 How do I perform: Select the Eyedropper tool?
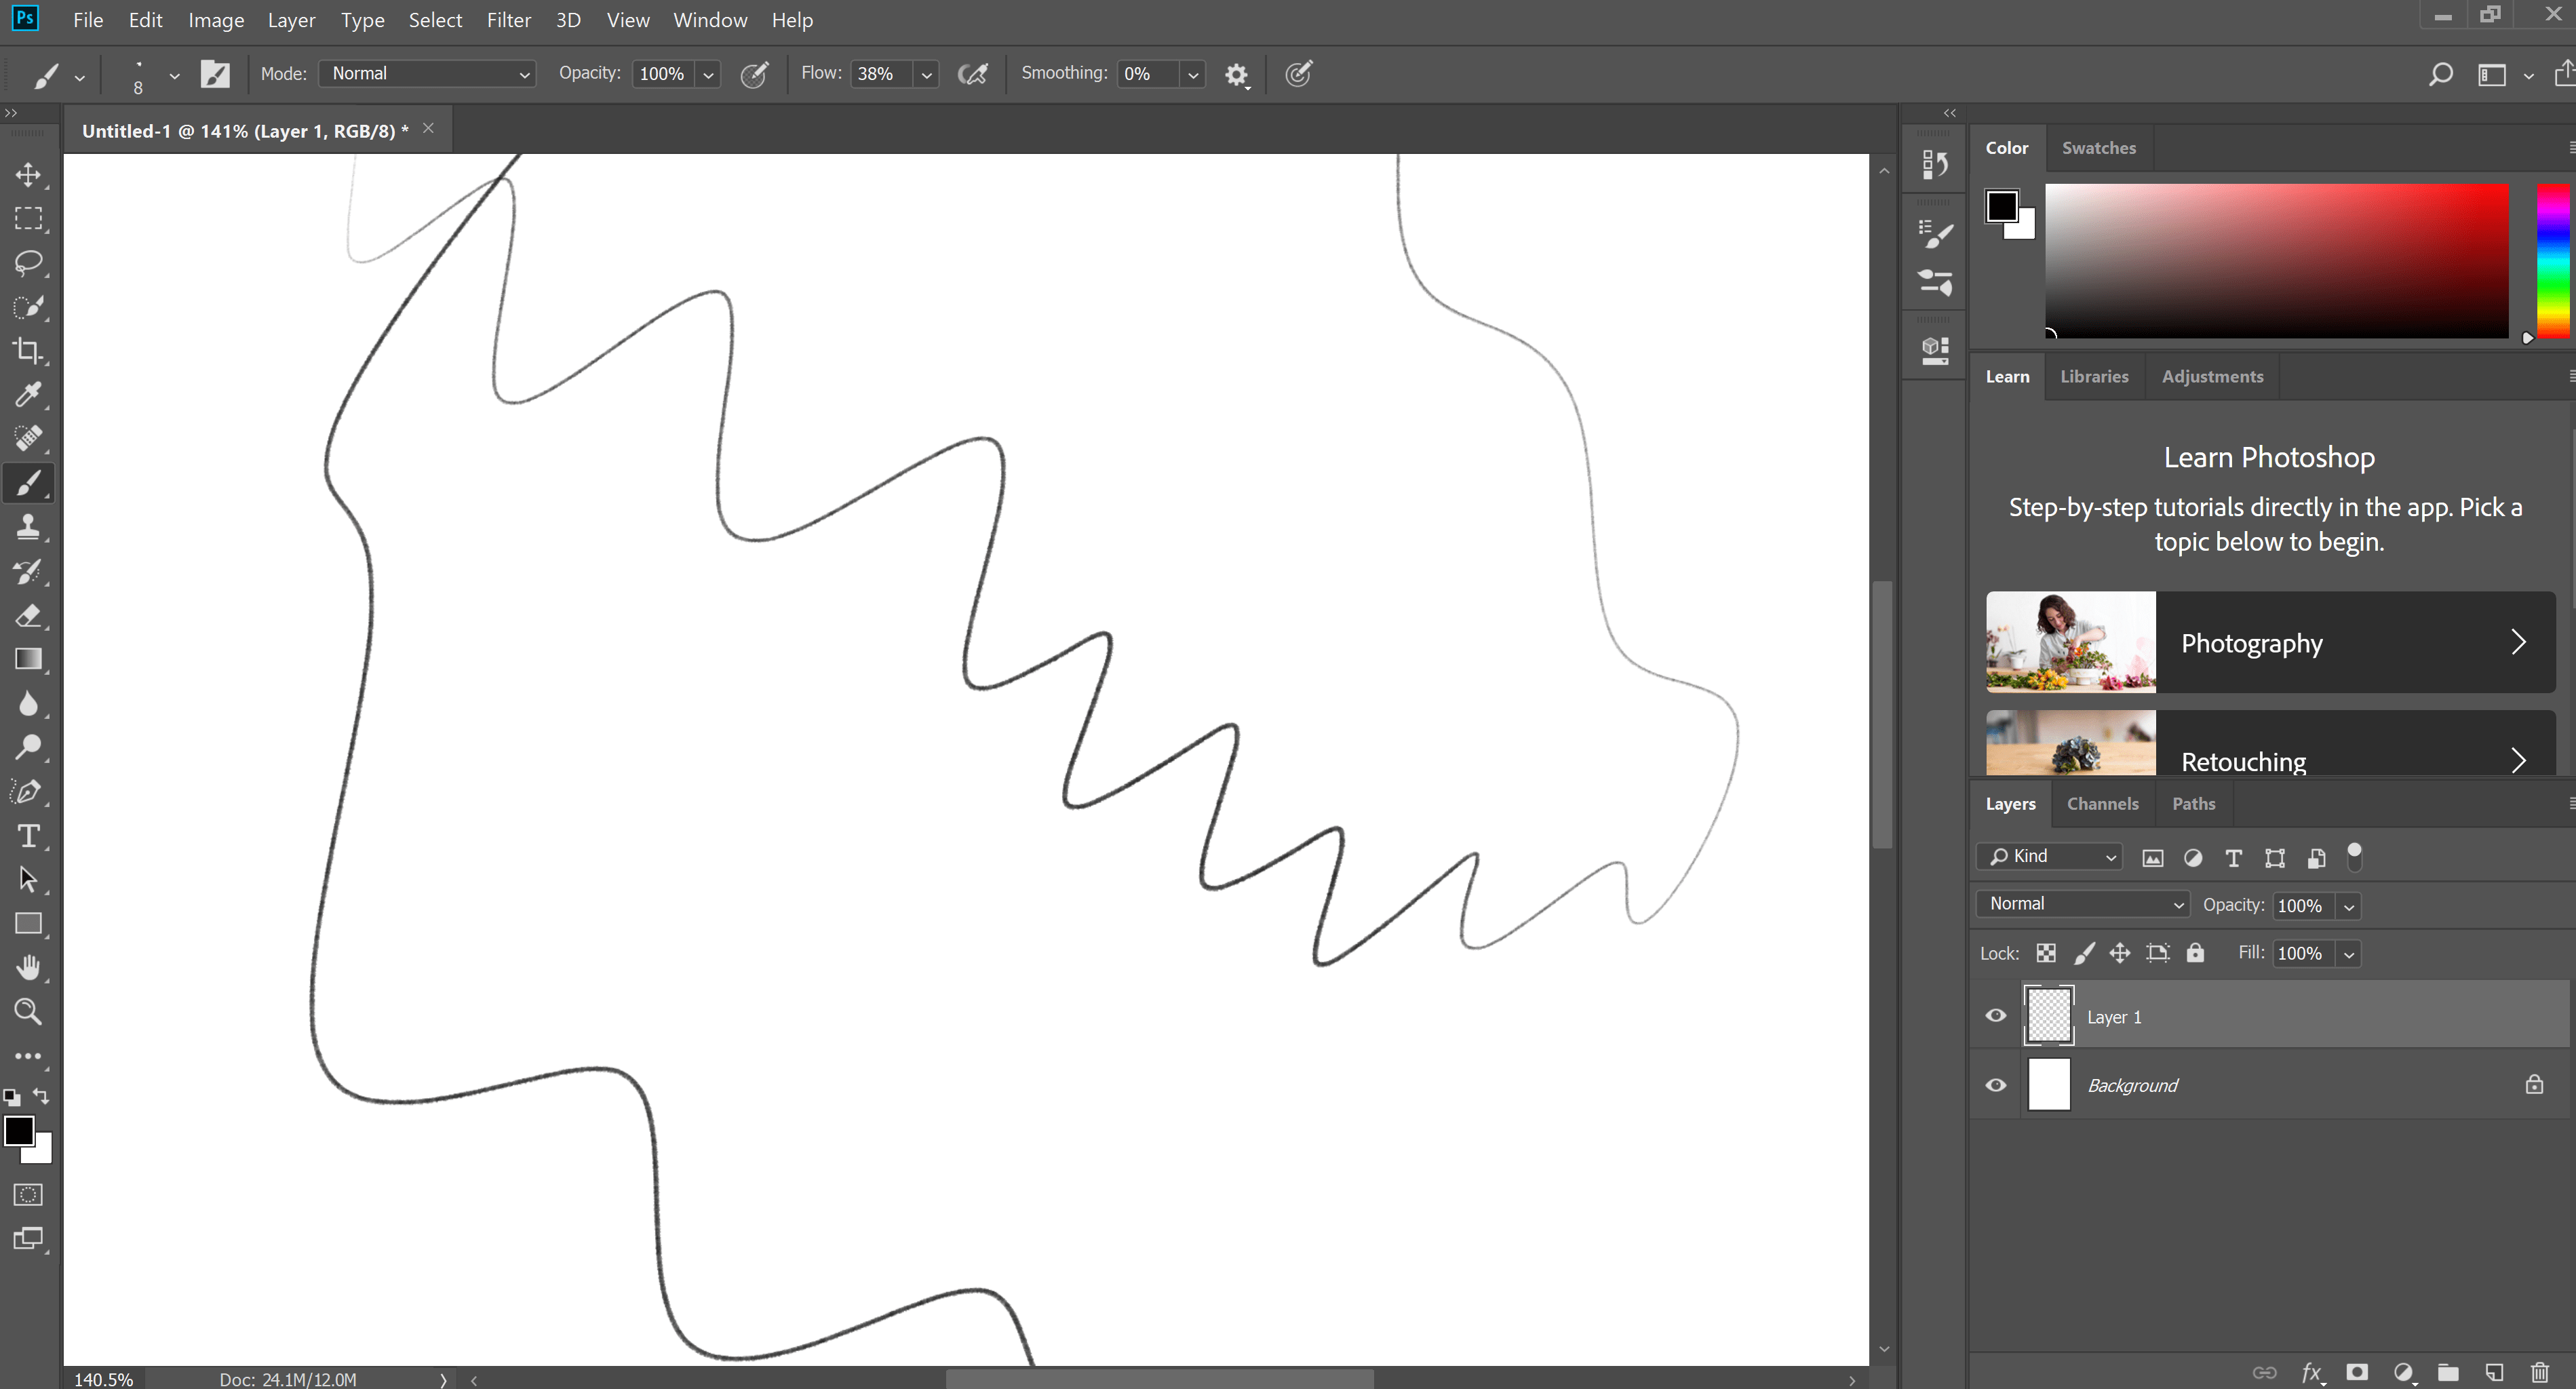tap(28, 394)
